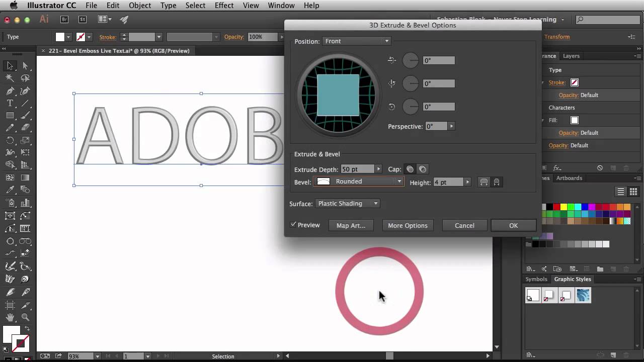Open the File menu
The height and width of the screenshot is (362, 644).
[91, 6]
